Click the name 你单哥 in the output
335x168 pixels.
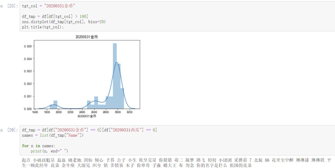(143, 165)
